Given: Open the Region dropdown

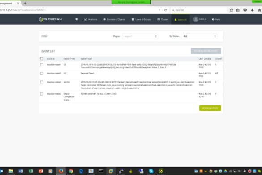Looking at the screenshot, I should click(x=140, y=36).
